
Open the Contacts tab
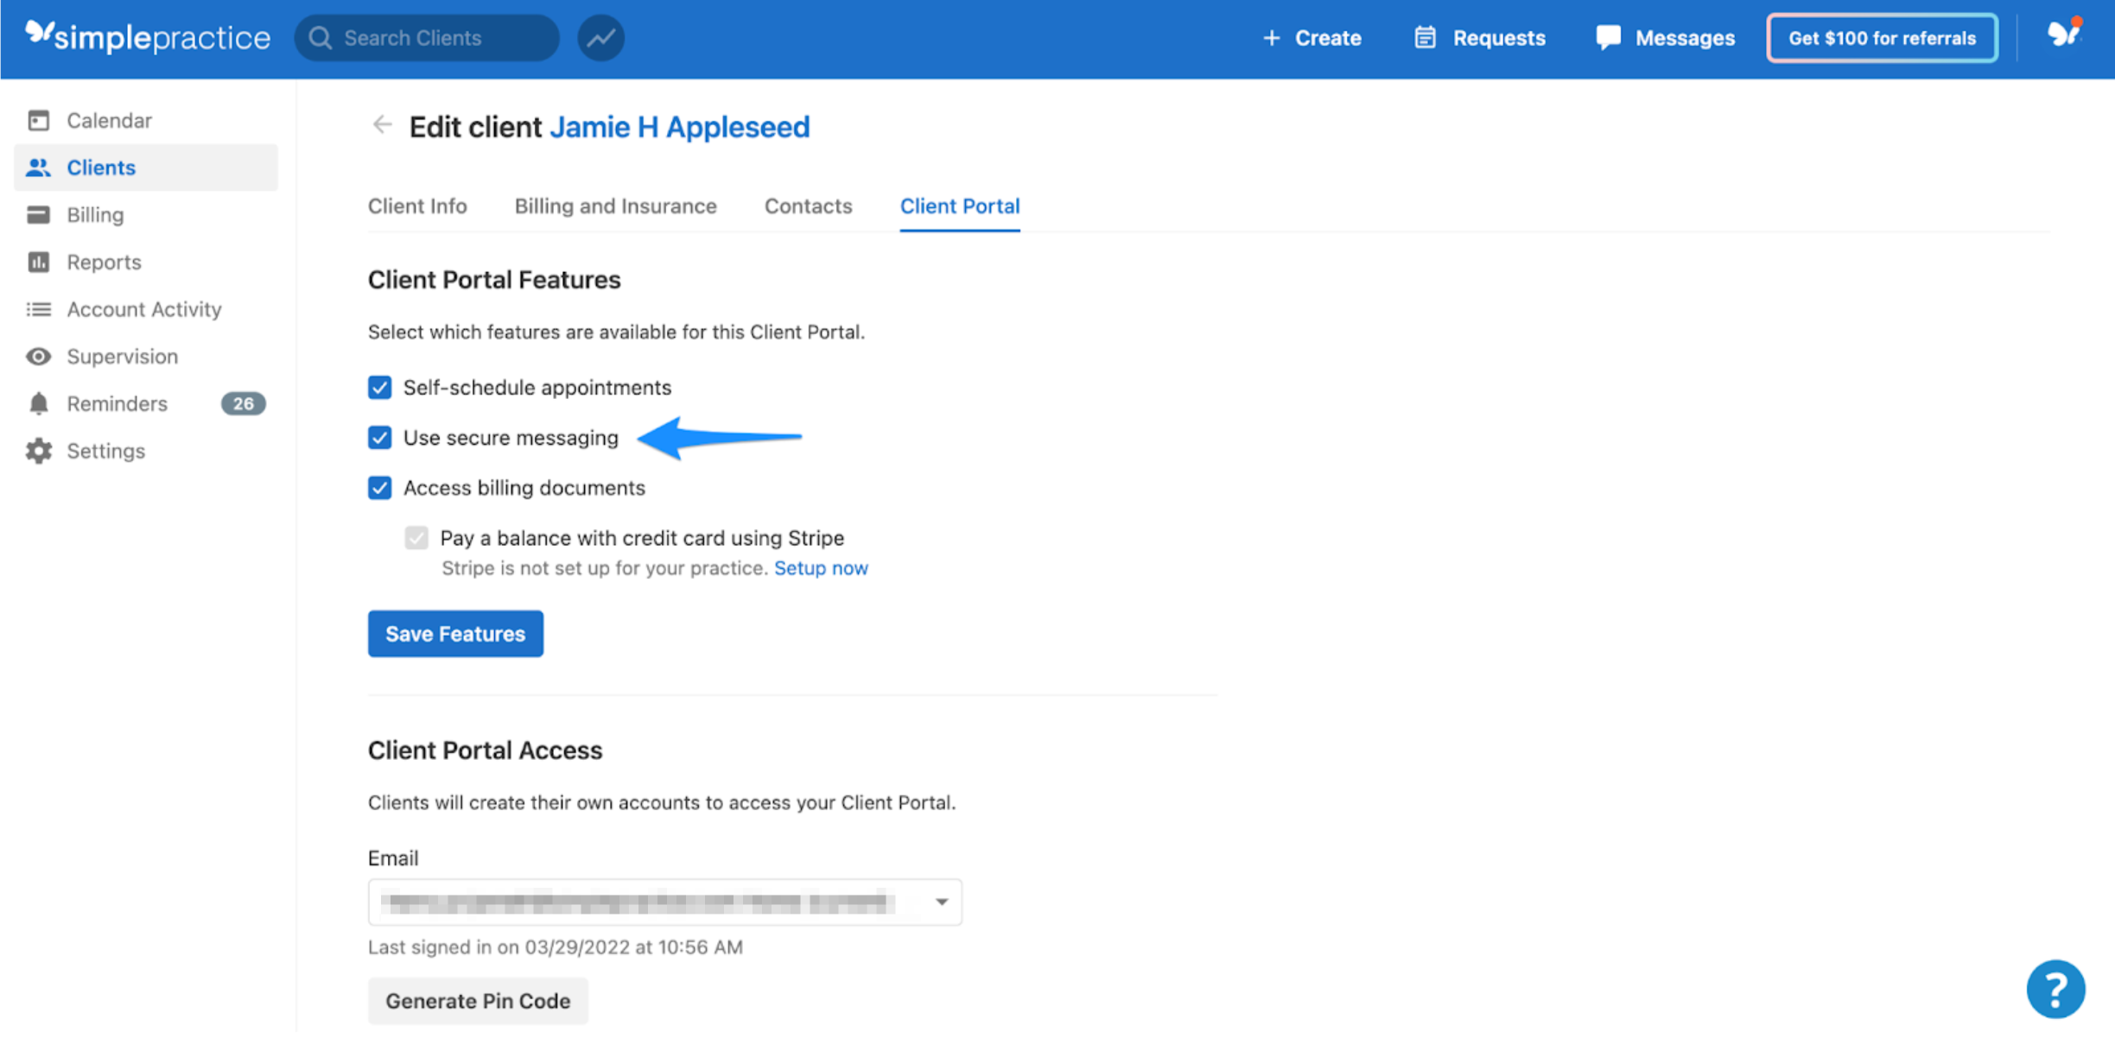(807, 206)
